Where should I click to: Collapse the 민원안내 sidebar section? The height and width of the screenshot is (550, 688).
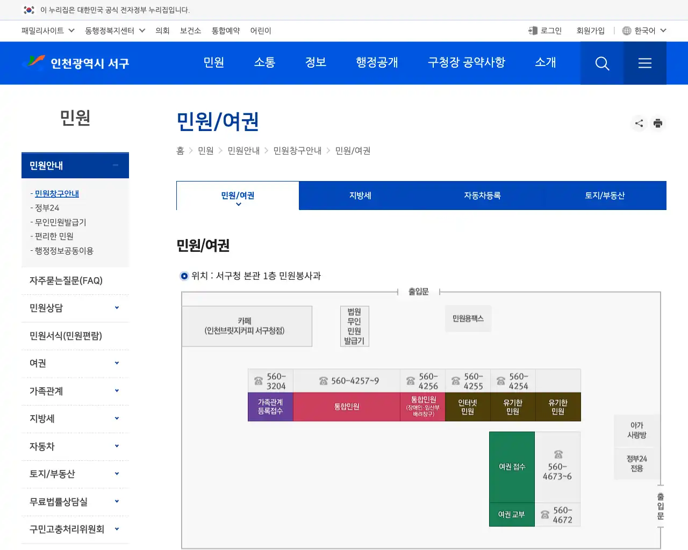point(115,165)
